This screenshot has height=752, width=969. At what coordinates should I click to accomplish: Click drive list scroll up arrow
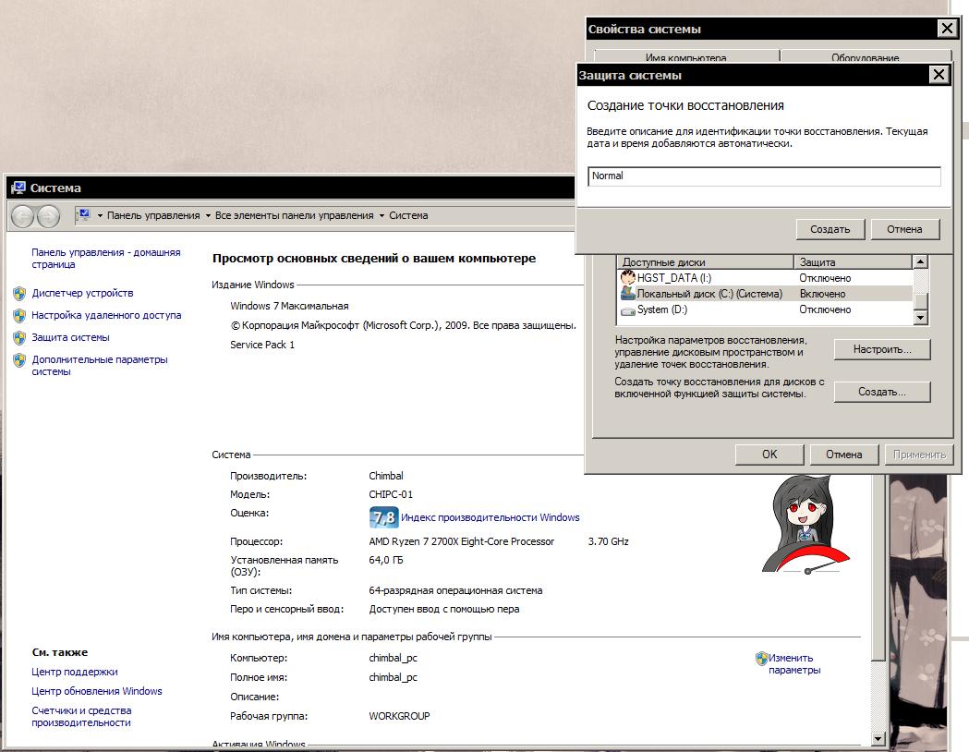tap(921, 262)
